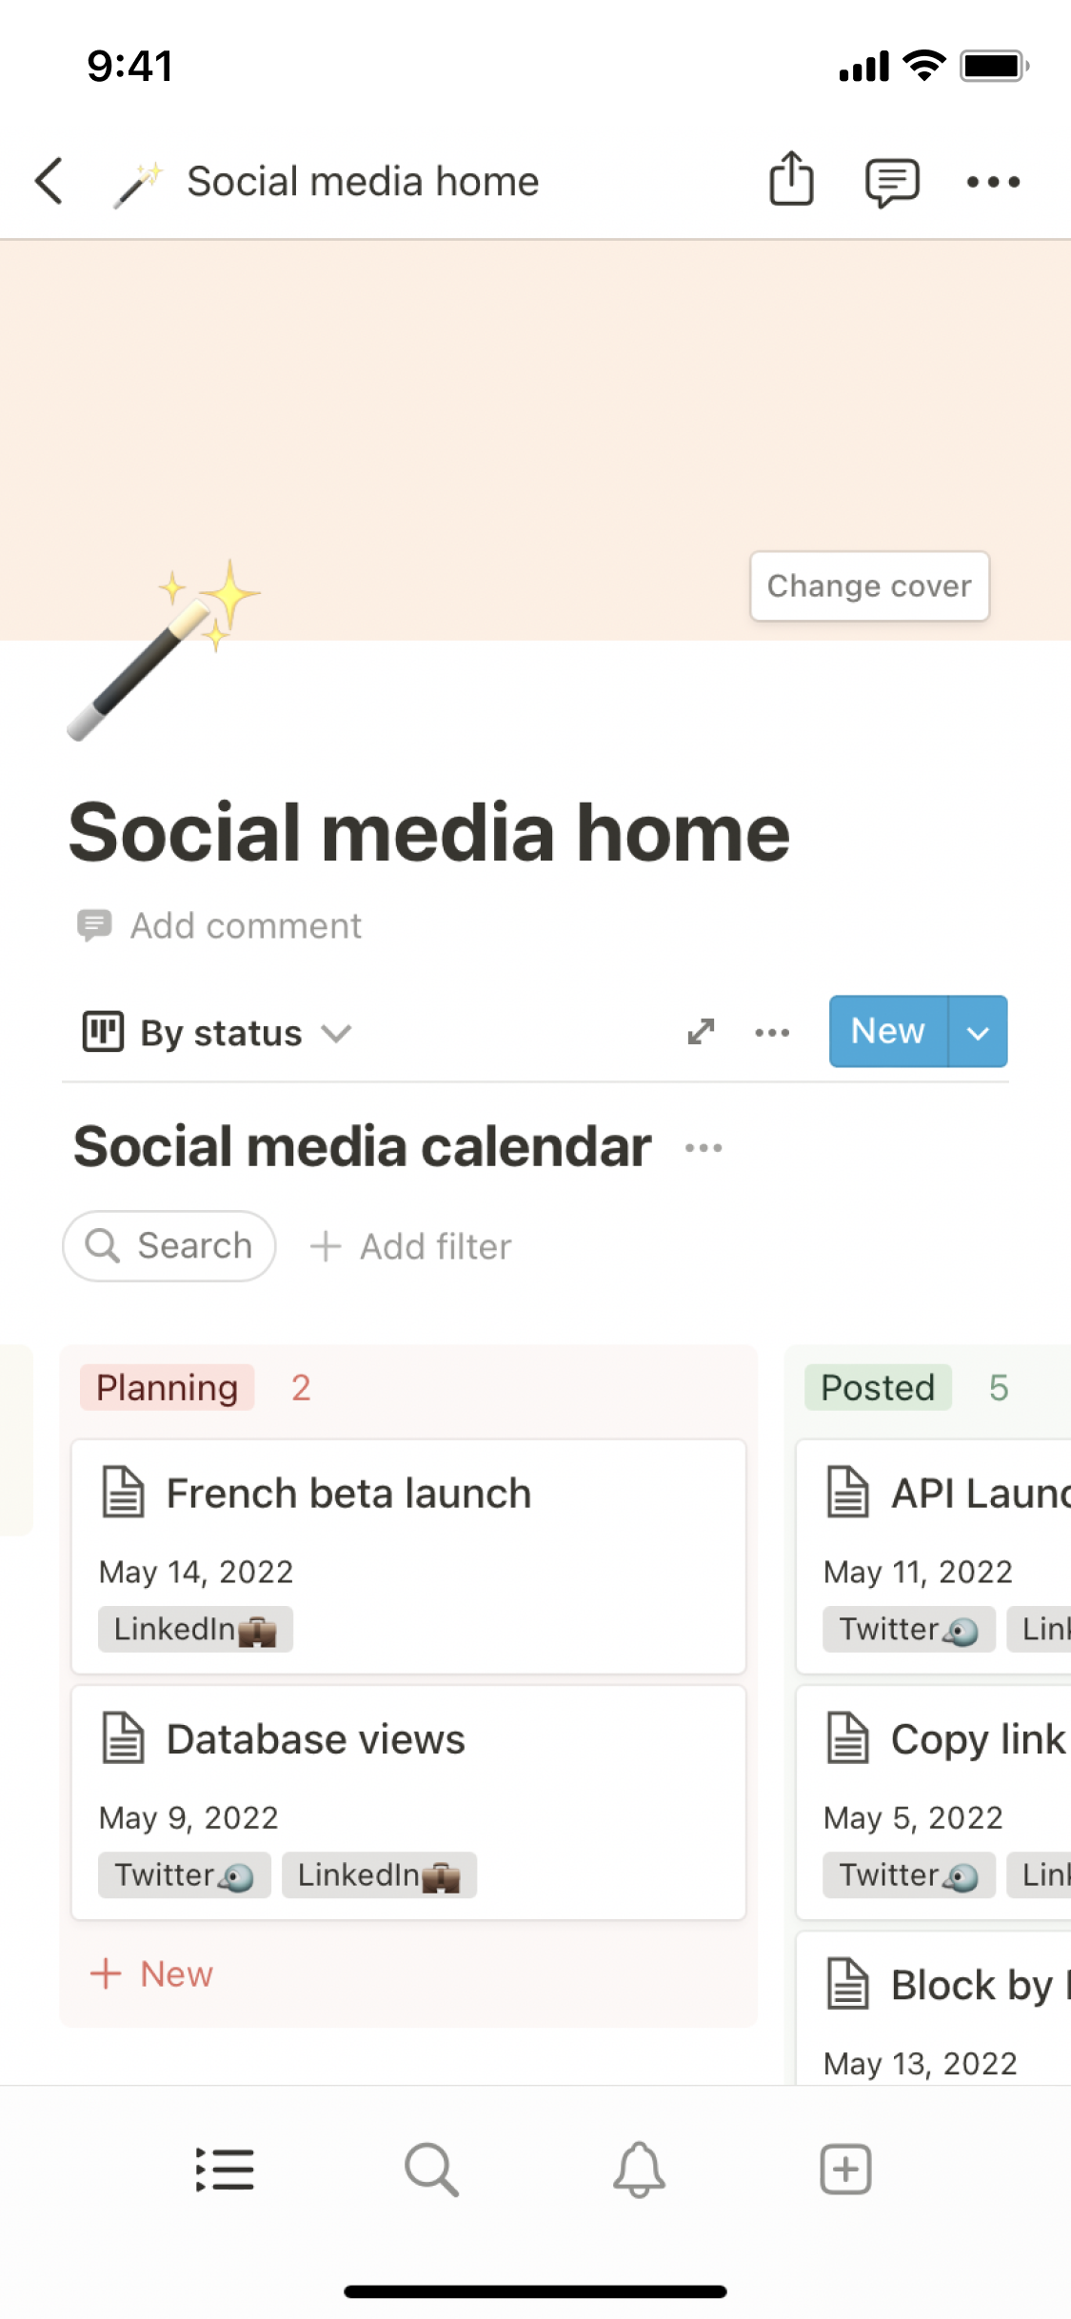Tap the search magnifier in bottom bar
The image size is (1071, 2319).
tap(431, 2170)
